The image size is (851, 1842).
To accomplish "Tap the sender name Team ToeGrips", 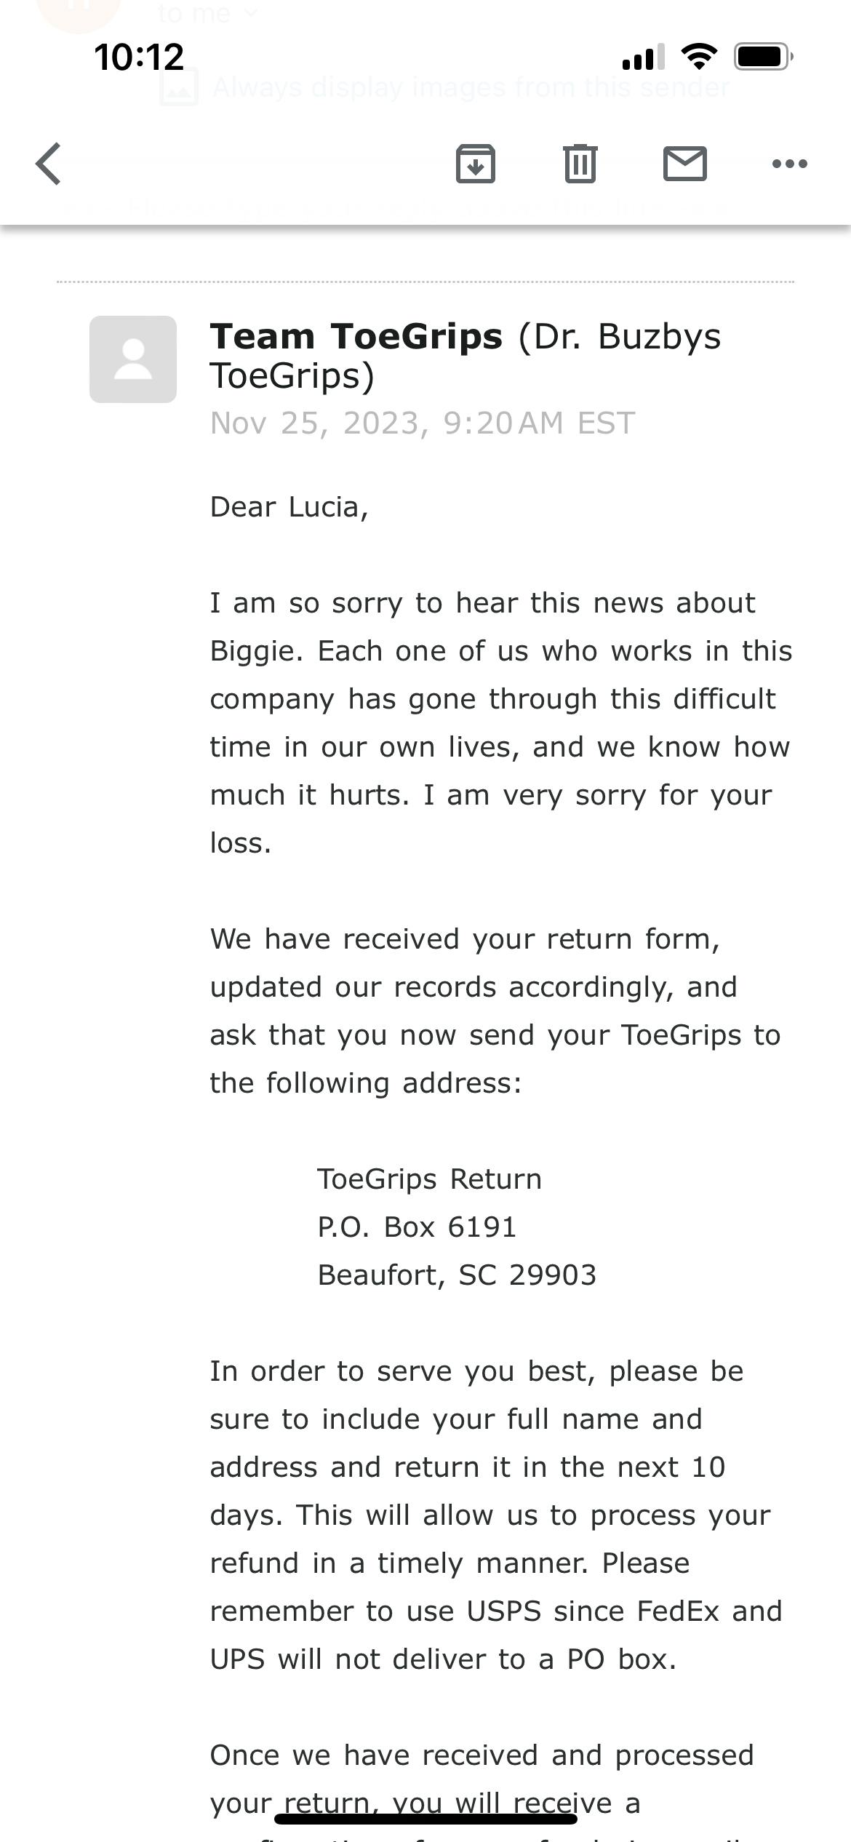I will click(x=356, y=337).
